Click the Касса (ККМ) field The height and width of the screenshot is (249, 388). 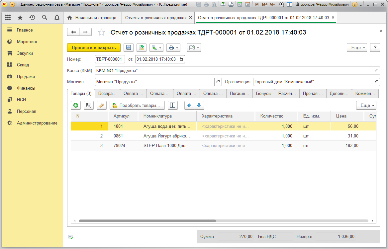pyautogui.click(x=234, y=70)
